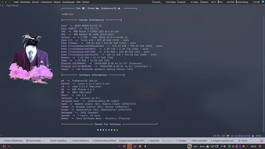
Task: Open the application launcher in taskbar
Action: click(x=4, y=146)
